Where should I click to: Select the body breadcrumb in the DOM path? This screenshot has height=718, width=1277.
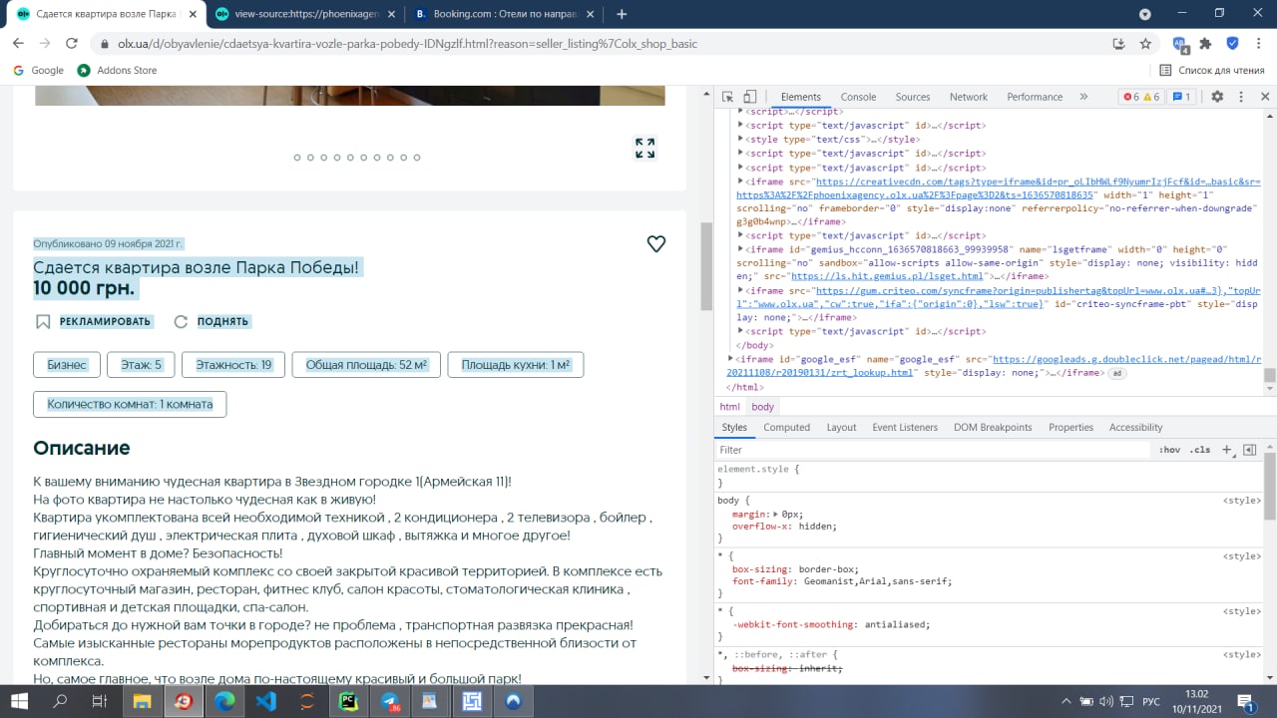pyautogui.click(x=763, y=407)
